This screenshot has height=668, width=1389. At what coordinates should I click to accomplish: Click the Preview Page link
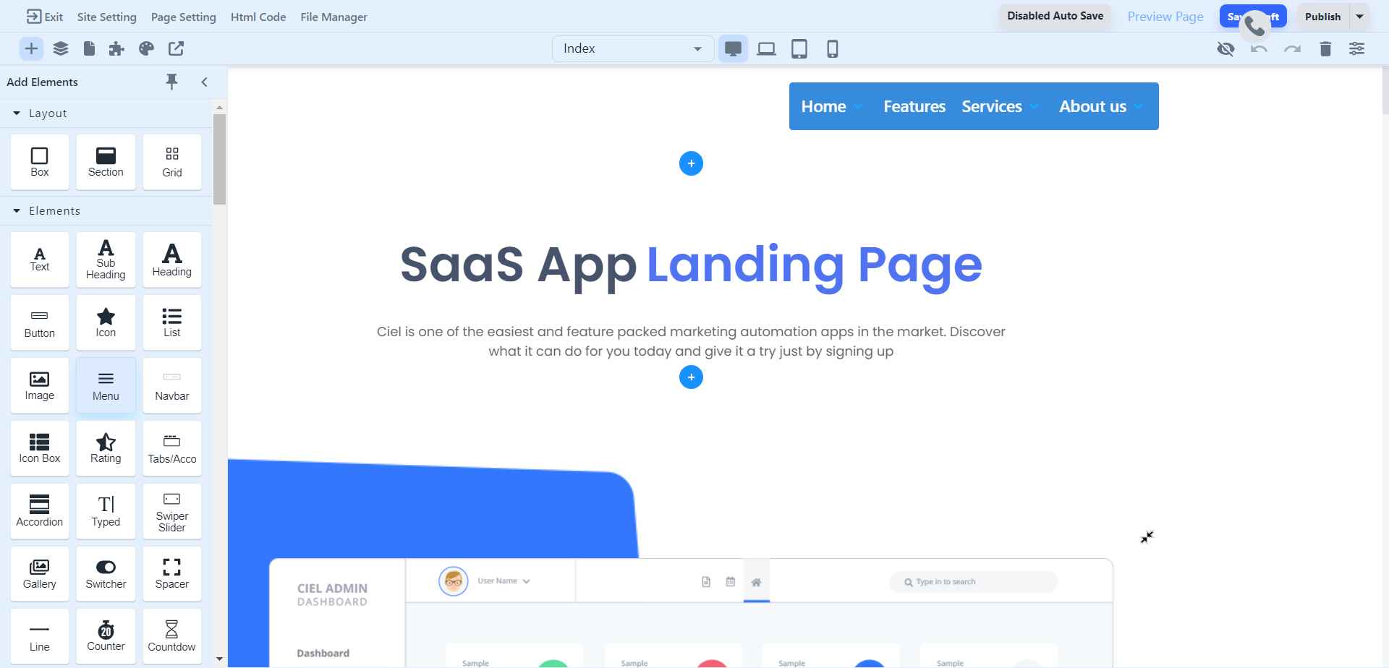(x=1165, y=17)
